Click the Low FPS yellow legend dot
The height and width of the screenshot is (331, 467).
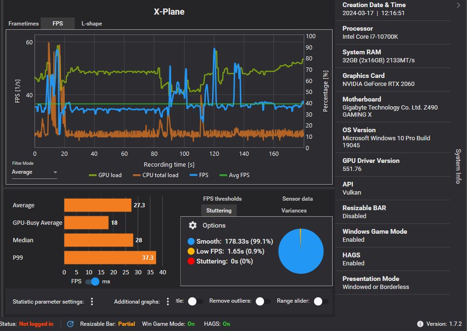point(191,251)
